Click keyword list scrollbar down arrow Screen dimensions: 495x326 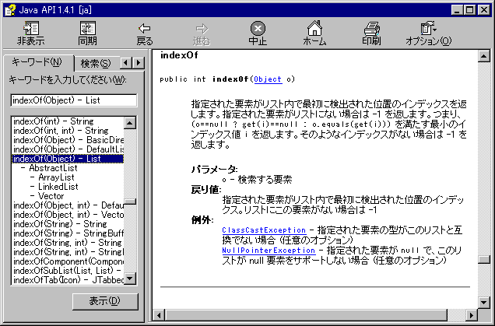click(130, 279)
